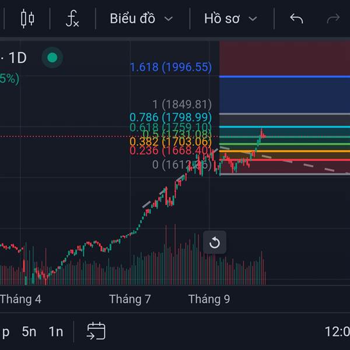Select the blue 1.618 Fibonacci level line
The width and height of the screenshot is (350, 350).
280,76
